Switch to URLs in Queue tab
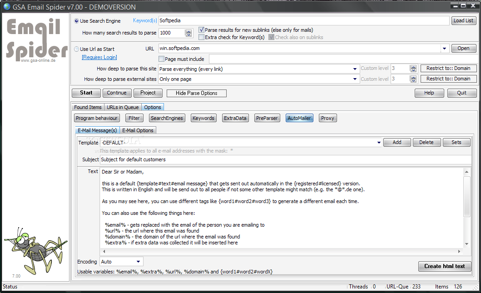The height and width of the screenshot is (293, 481). (x=123, y=107)
